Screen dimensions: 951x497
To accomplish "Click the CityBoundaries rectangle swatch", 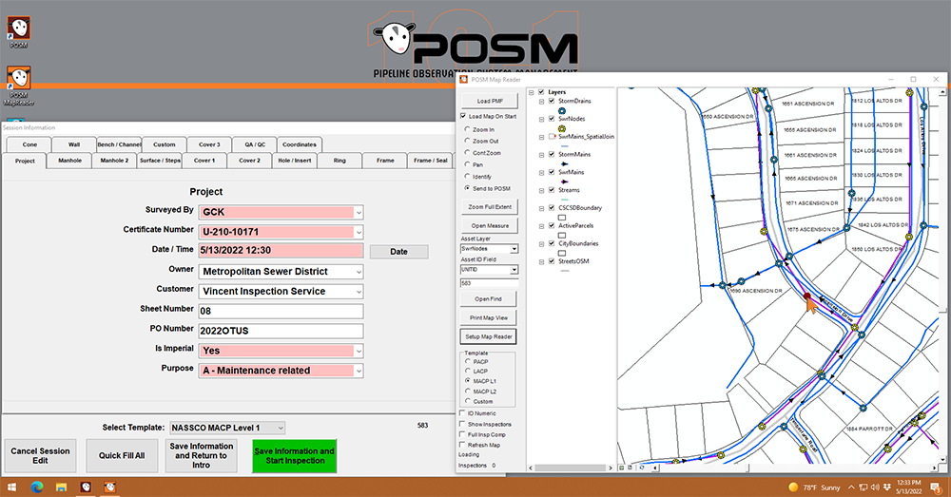I will coord(562,253).
